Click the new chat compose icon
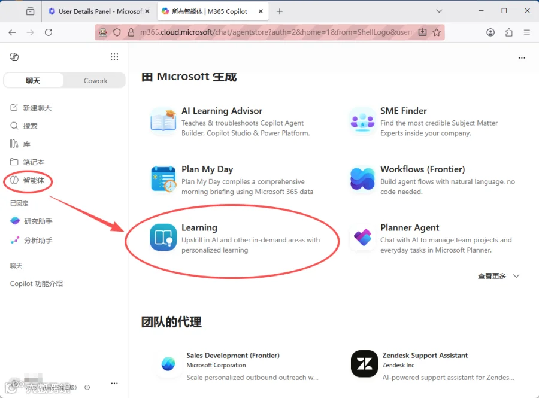 [14, 108]
